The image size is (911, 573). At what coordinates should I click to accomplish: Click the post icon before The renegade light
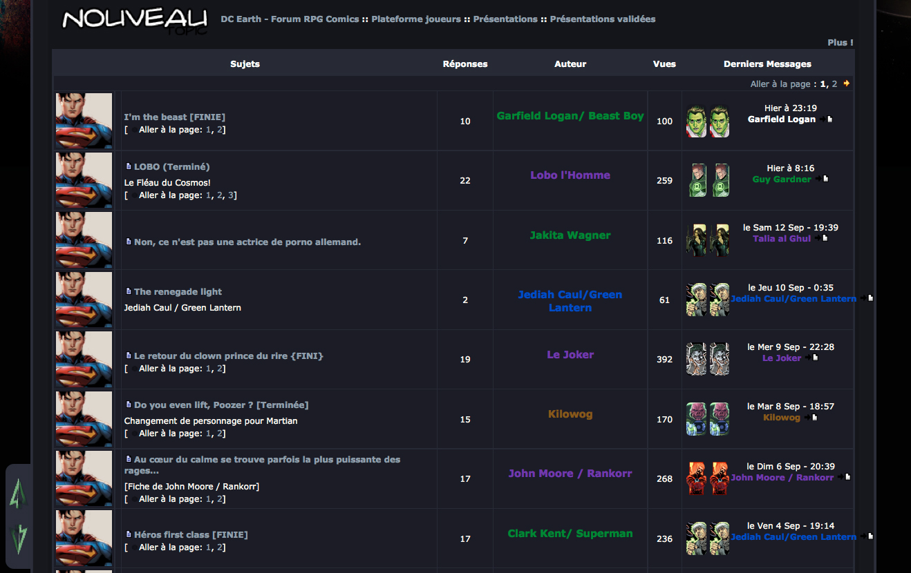[x=129, y=291]
